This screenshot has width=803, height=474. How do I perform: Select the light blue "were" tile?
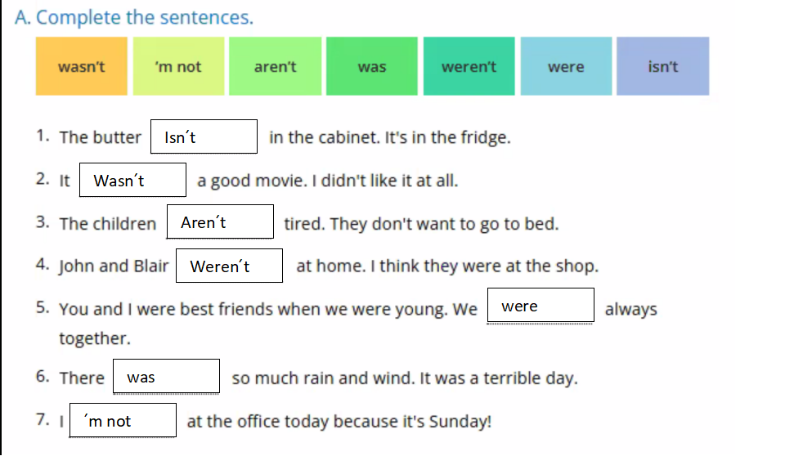click(566, 67)
